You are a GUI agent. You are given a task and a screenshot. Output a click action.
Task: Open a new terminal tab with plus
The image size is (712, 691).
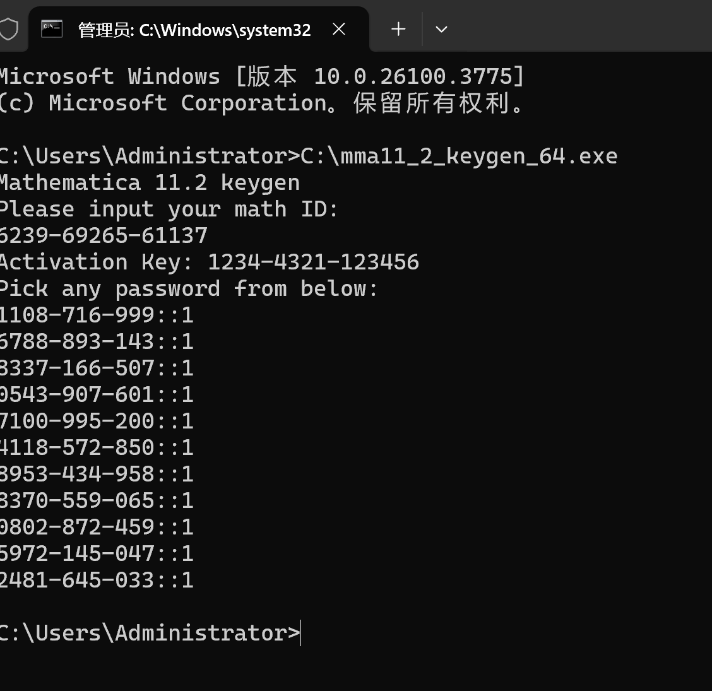[x=398, y=29]
